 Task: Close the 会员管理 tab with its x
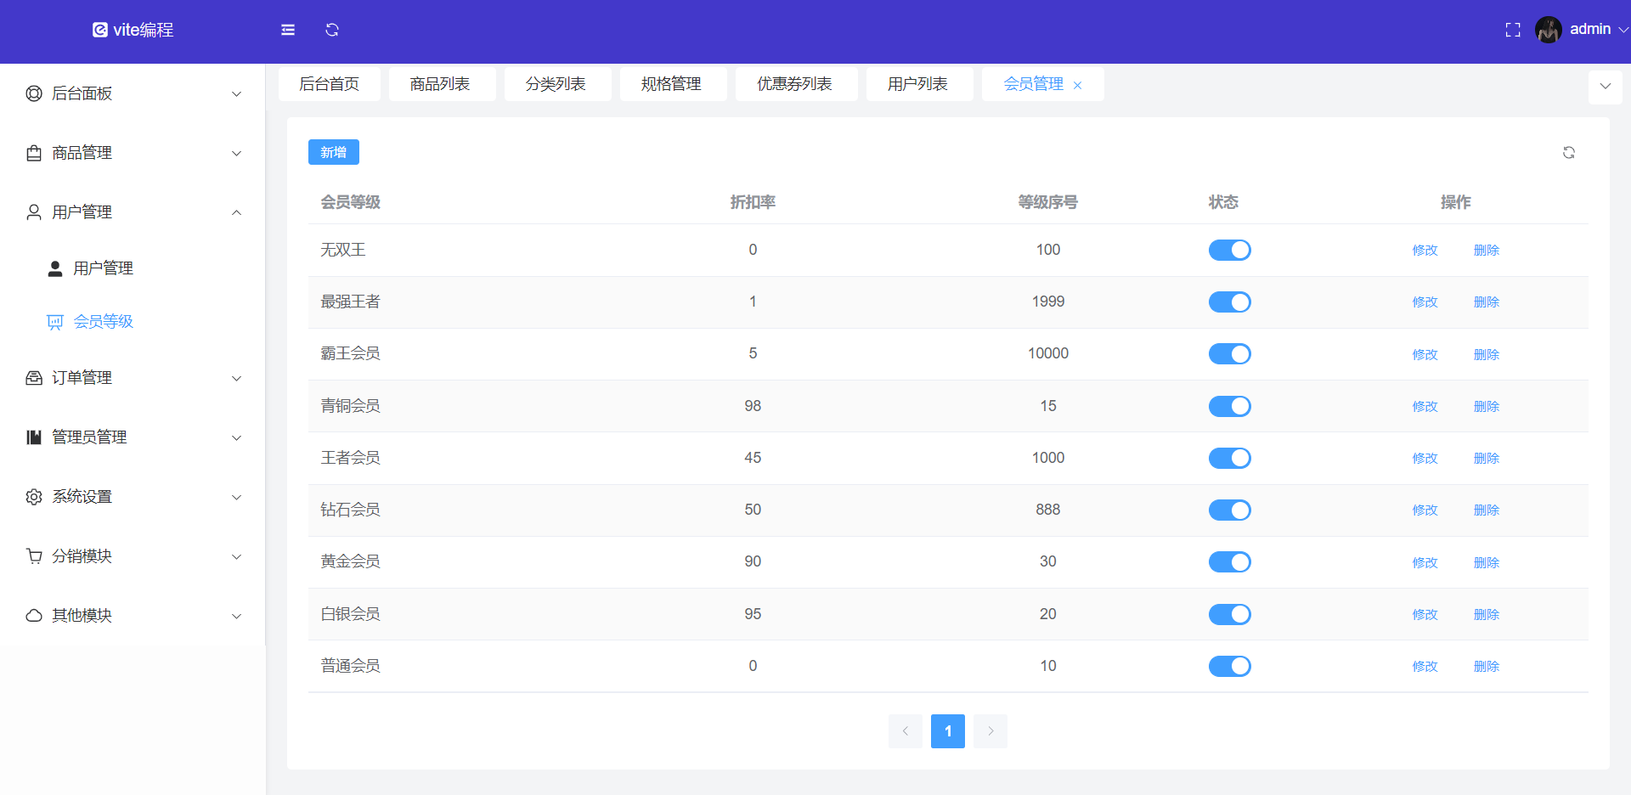(1077, 85)
